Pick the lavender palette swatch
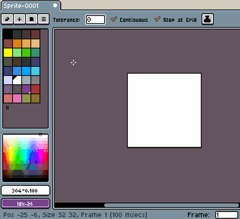240x219 pixels. 8,80
